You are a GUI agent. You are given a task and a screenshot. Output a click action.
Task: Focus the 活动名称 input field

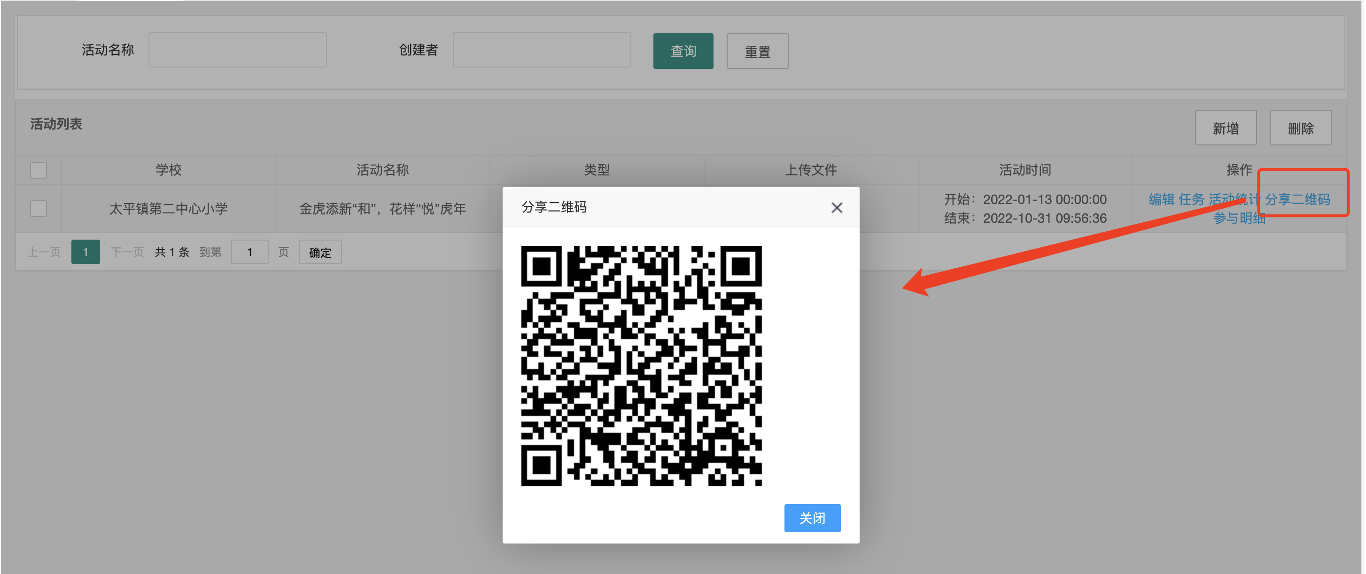tap(238, 50)
